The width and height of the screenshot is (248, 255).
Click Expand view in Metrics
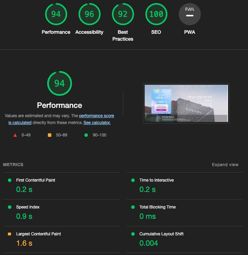click(x=225, y=165)
